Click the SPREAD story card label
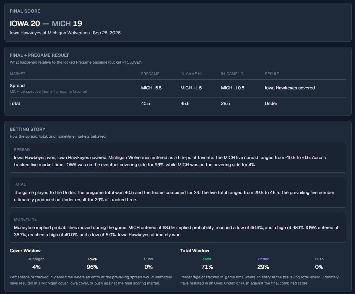The image size is (355, 294). (22, 150)
